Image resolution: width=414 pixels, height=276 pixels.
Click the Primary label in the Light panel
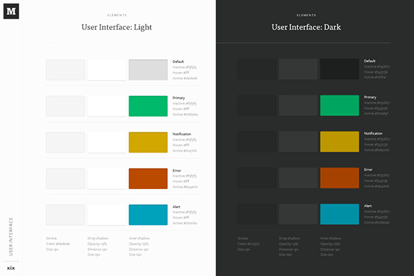179,98
